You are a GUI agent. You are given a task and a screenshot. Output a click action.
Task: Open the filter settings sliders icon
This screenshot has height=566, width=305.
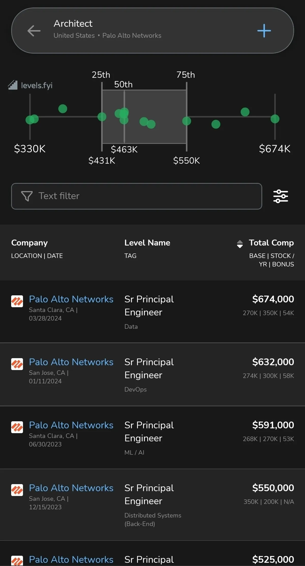281,196
